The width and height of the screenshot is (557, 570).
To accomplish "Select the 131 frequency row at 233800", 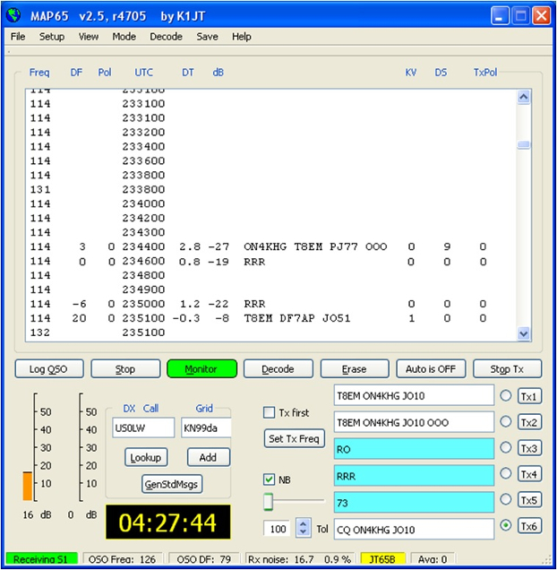I will pos(98,189).
